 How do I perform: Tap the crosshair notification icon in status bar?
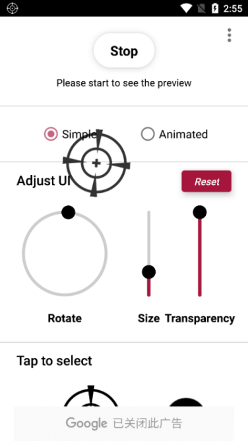(12, 8)
